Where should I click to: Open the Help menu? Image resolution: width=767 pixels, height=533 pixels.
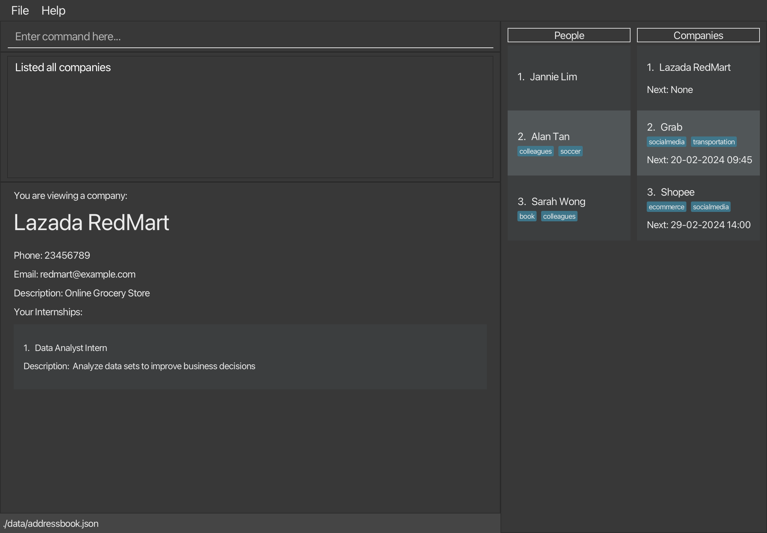point(53,11)
